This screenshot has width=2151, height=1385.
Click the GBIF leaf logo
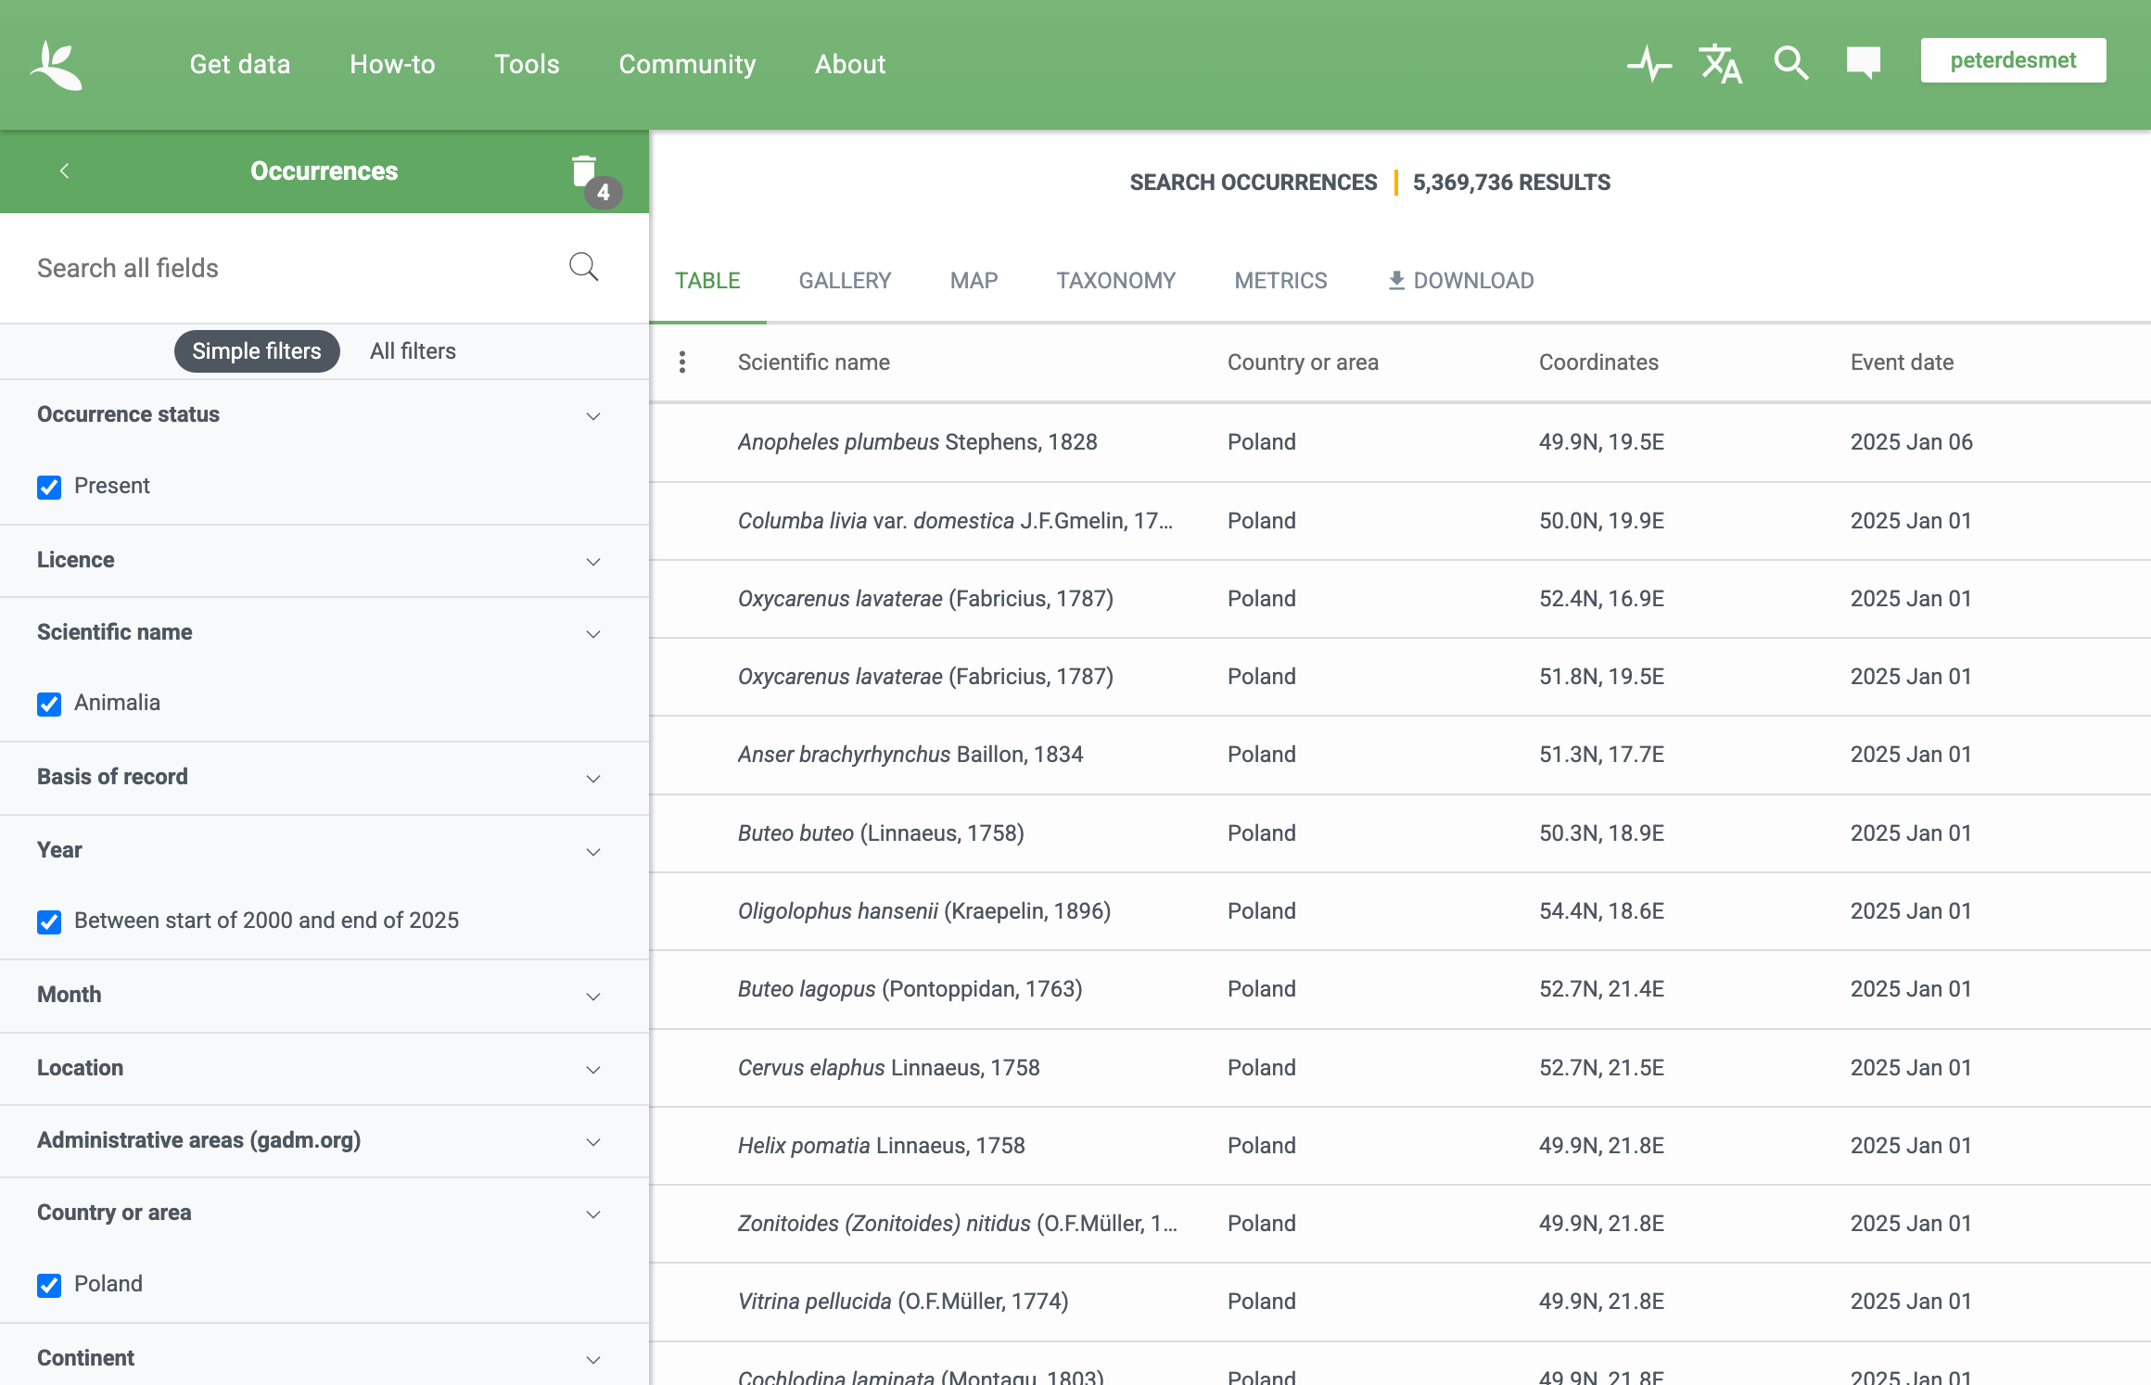(x=57, y=65)
